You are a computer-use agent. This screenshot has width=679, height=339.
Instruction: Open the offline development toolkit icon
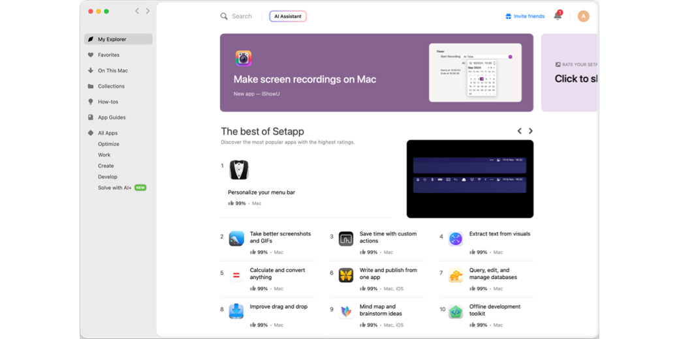pos(456,312)
